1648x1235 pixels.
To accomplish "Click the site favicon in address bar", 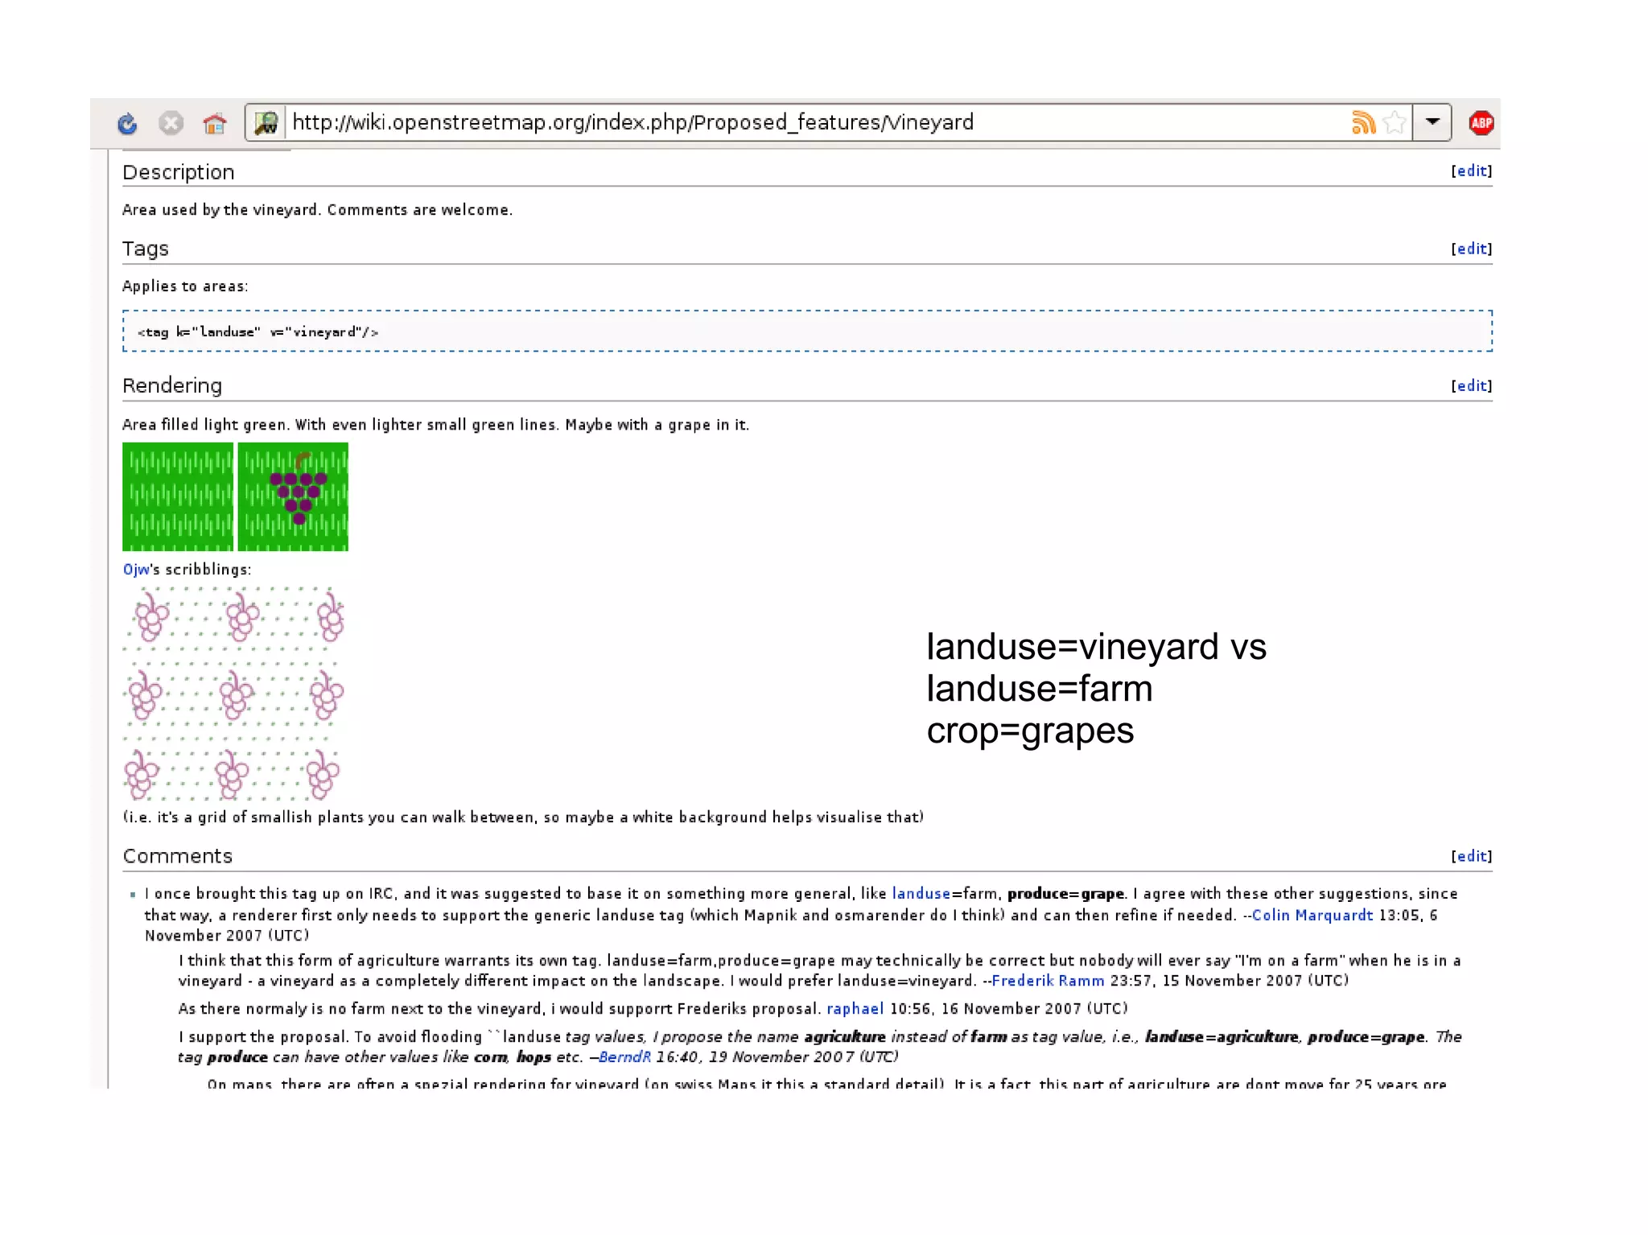I will 266,122.
